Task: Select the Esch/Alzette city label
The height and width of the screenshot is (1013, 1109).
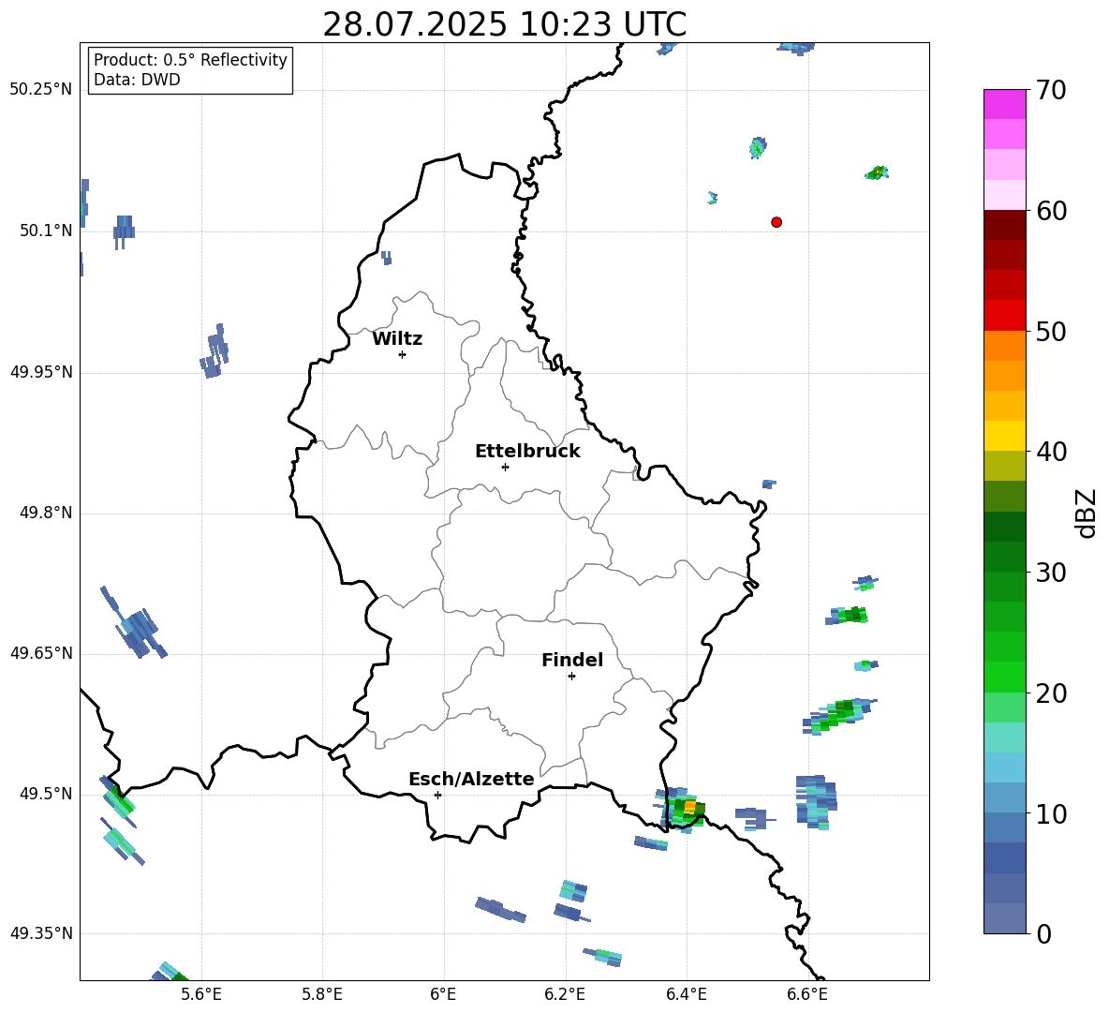Action: pyautogui.click(x=471, y=779)
